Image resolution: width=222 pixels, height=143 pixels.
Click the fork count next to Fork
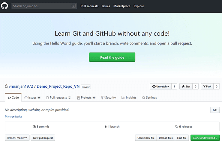pos(217,86)
